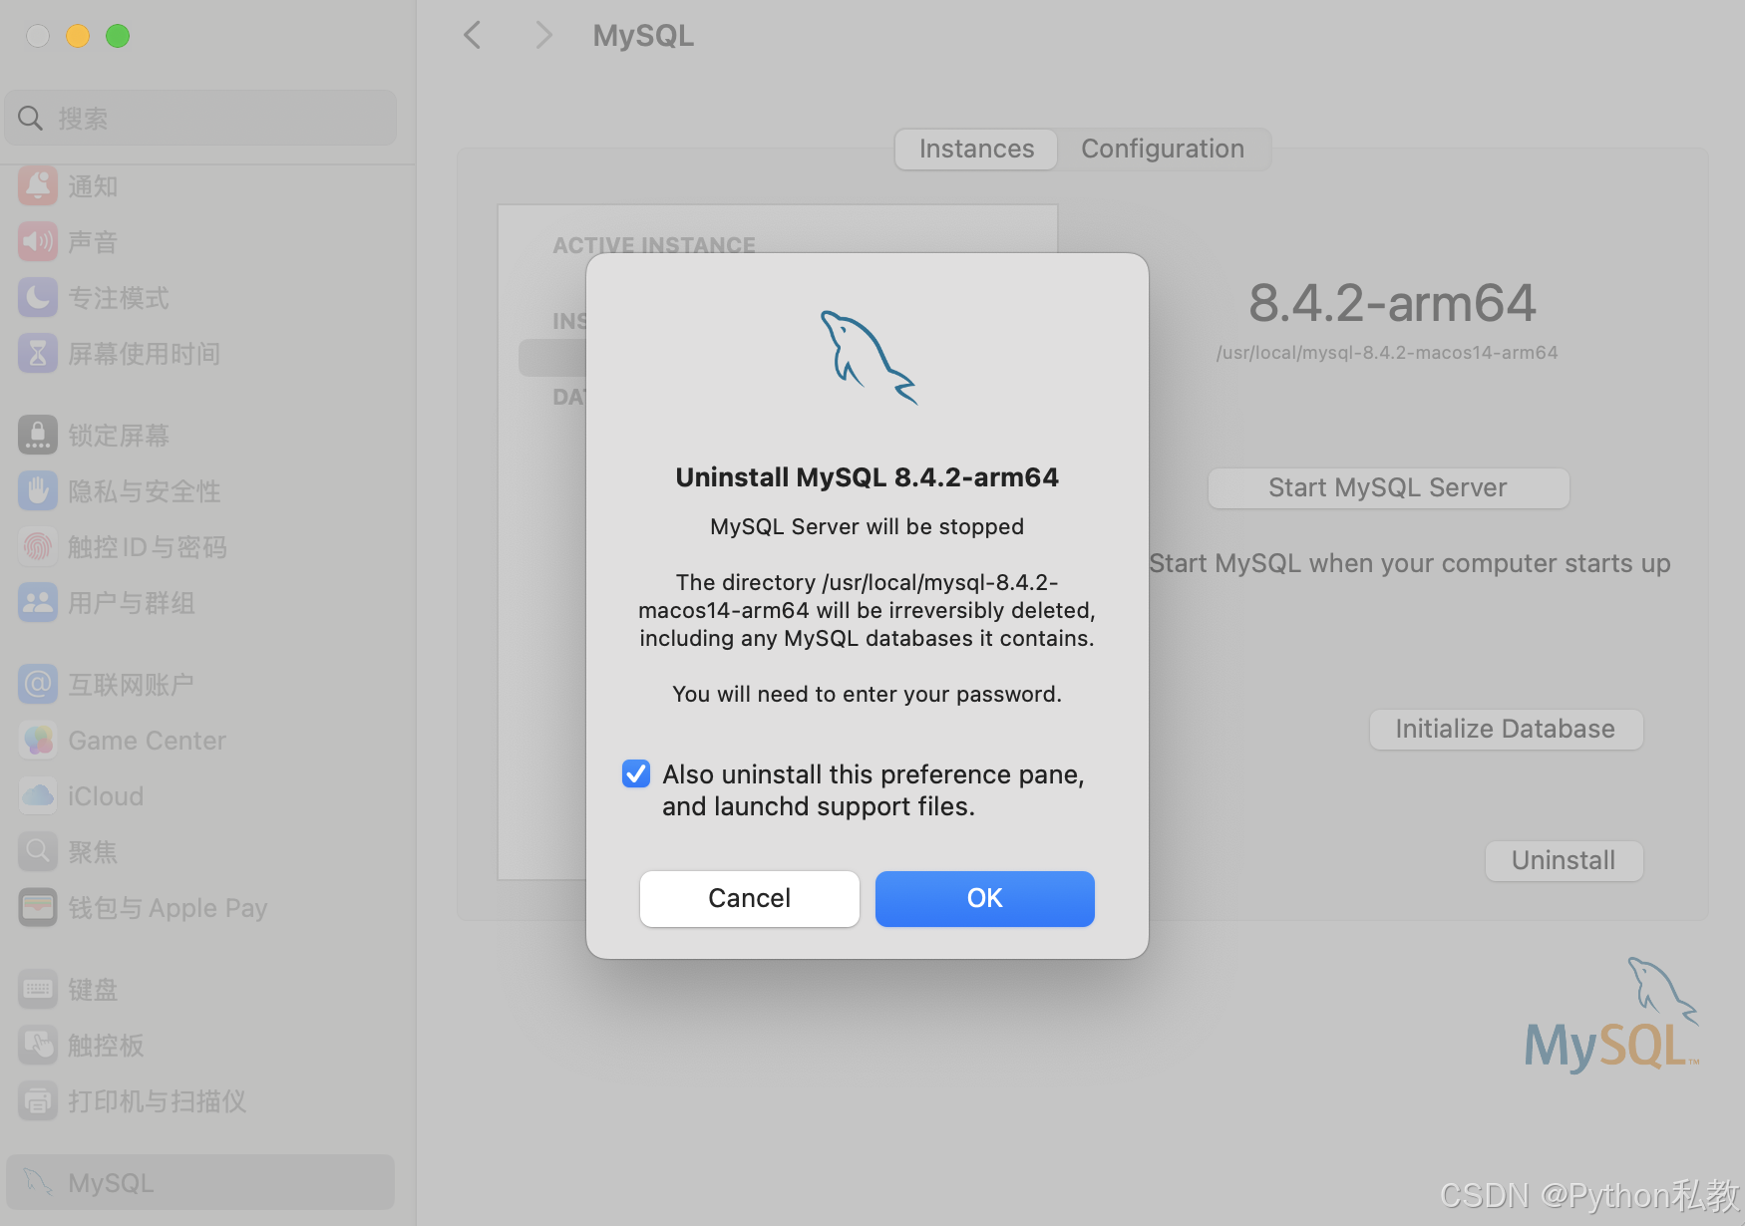Click the 通知 notifications sidebar icon
This screenshot has width=1745, height=1226.
(38, 186)
